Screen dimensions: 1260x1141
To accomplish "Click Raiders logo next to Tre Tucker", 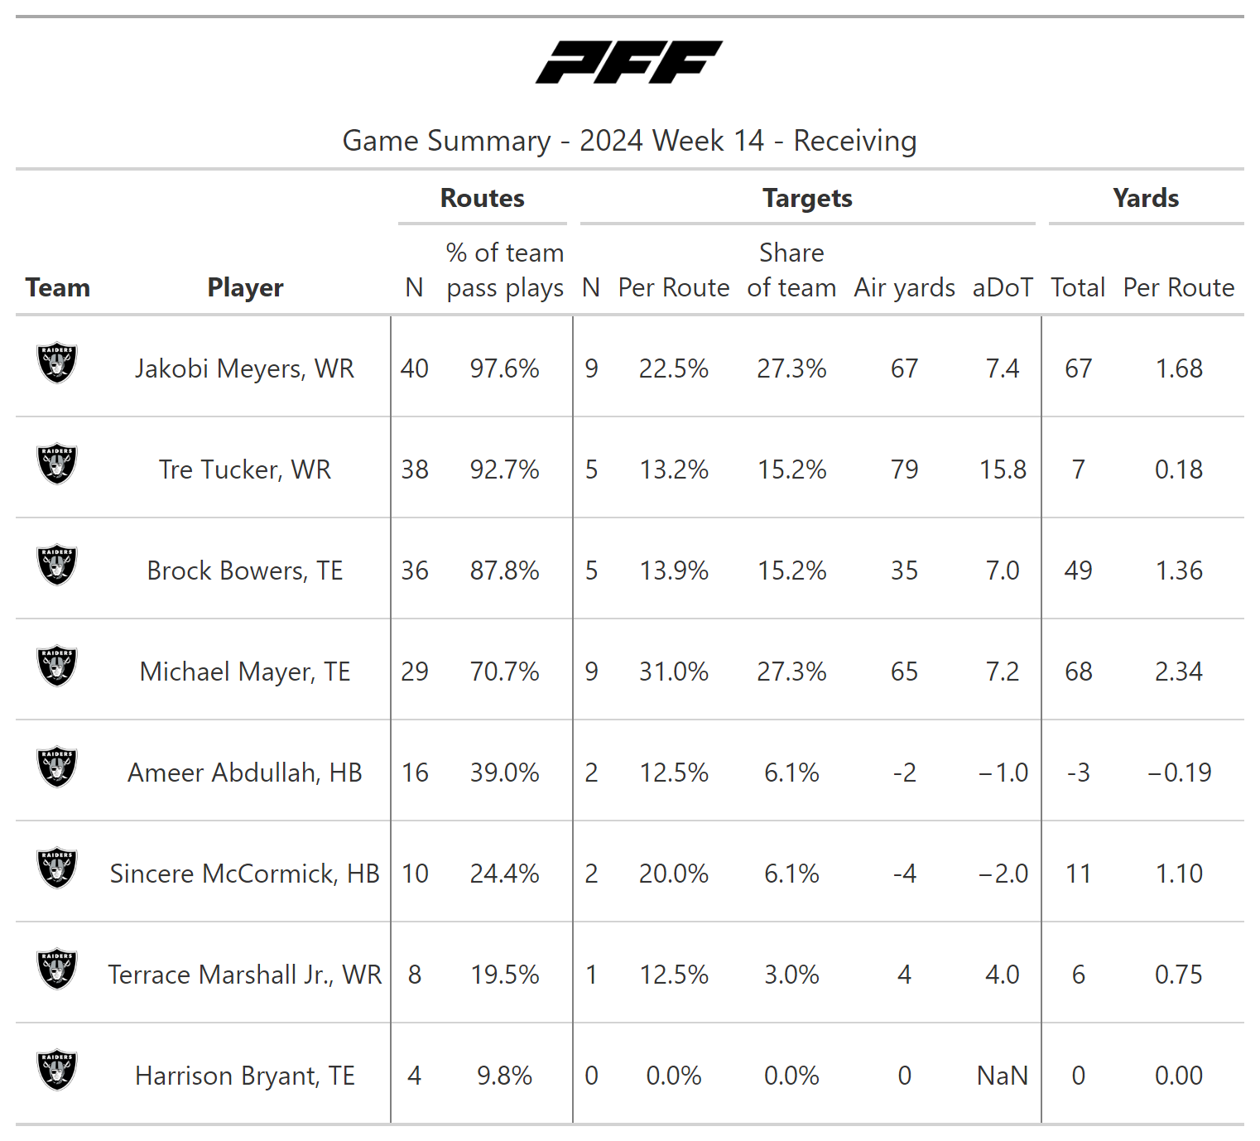I will (x=57, y=465).
